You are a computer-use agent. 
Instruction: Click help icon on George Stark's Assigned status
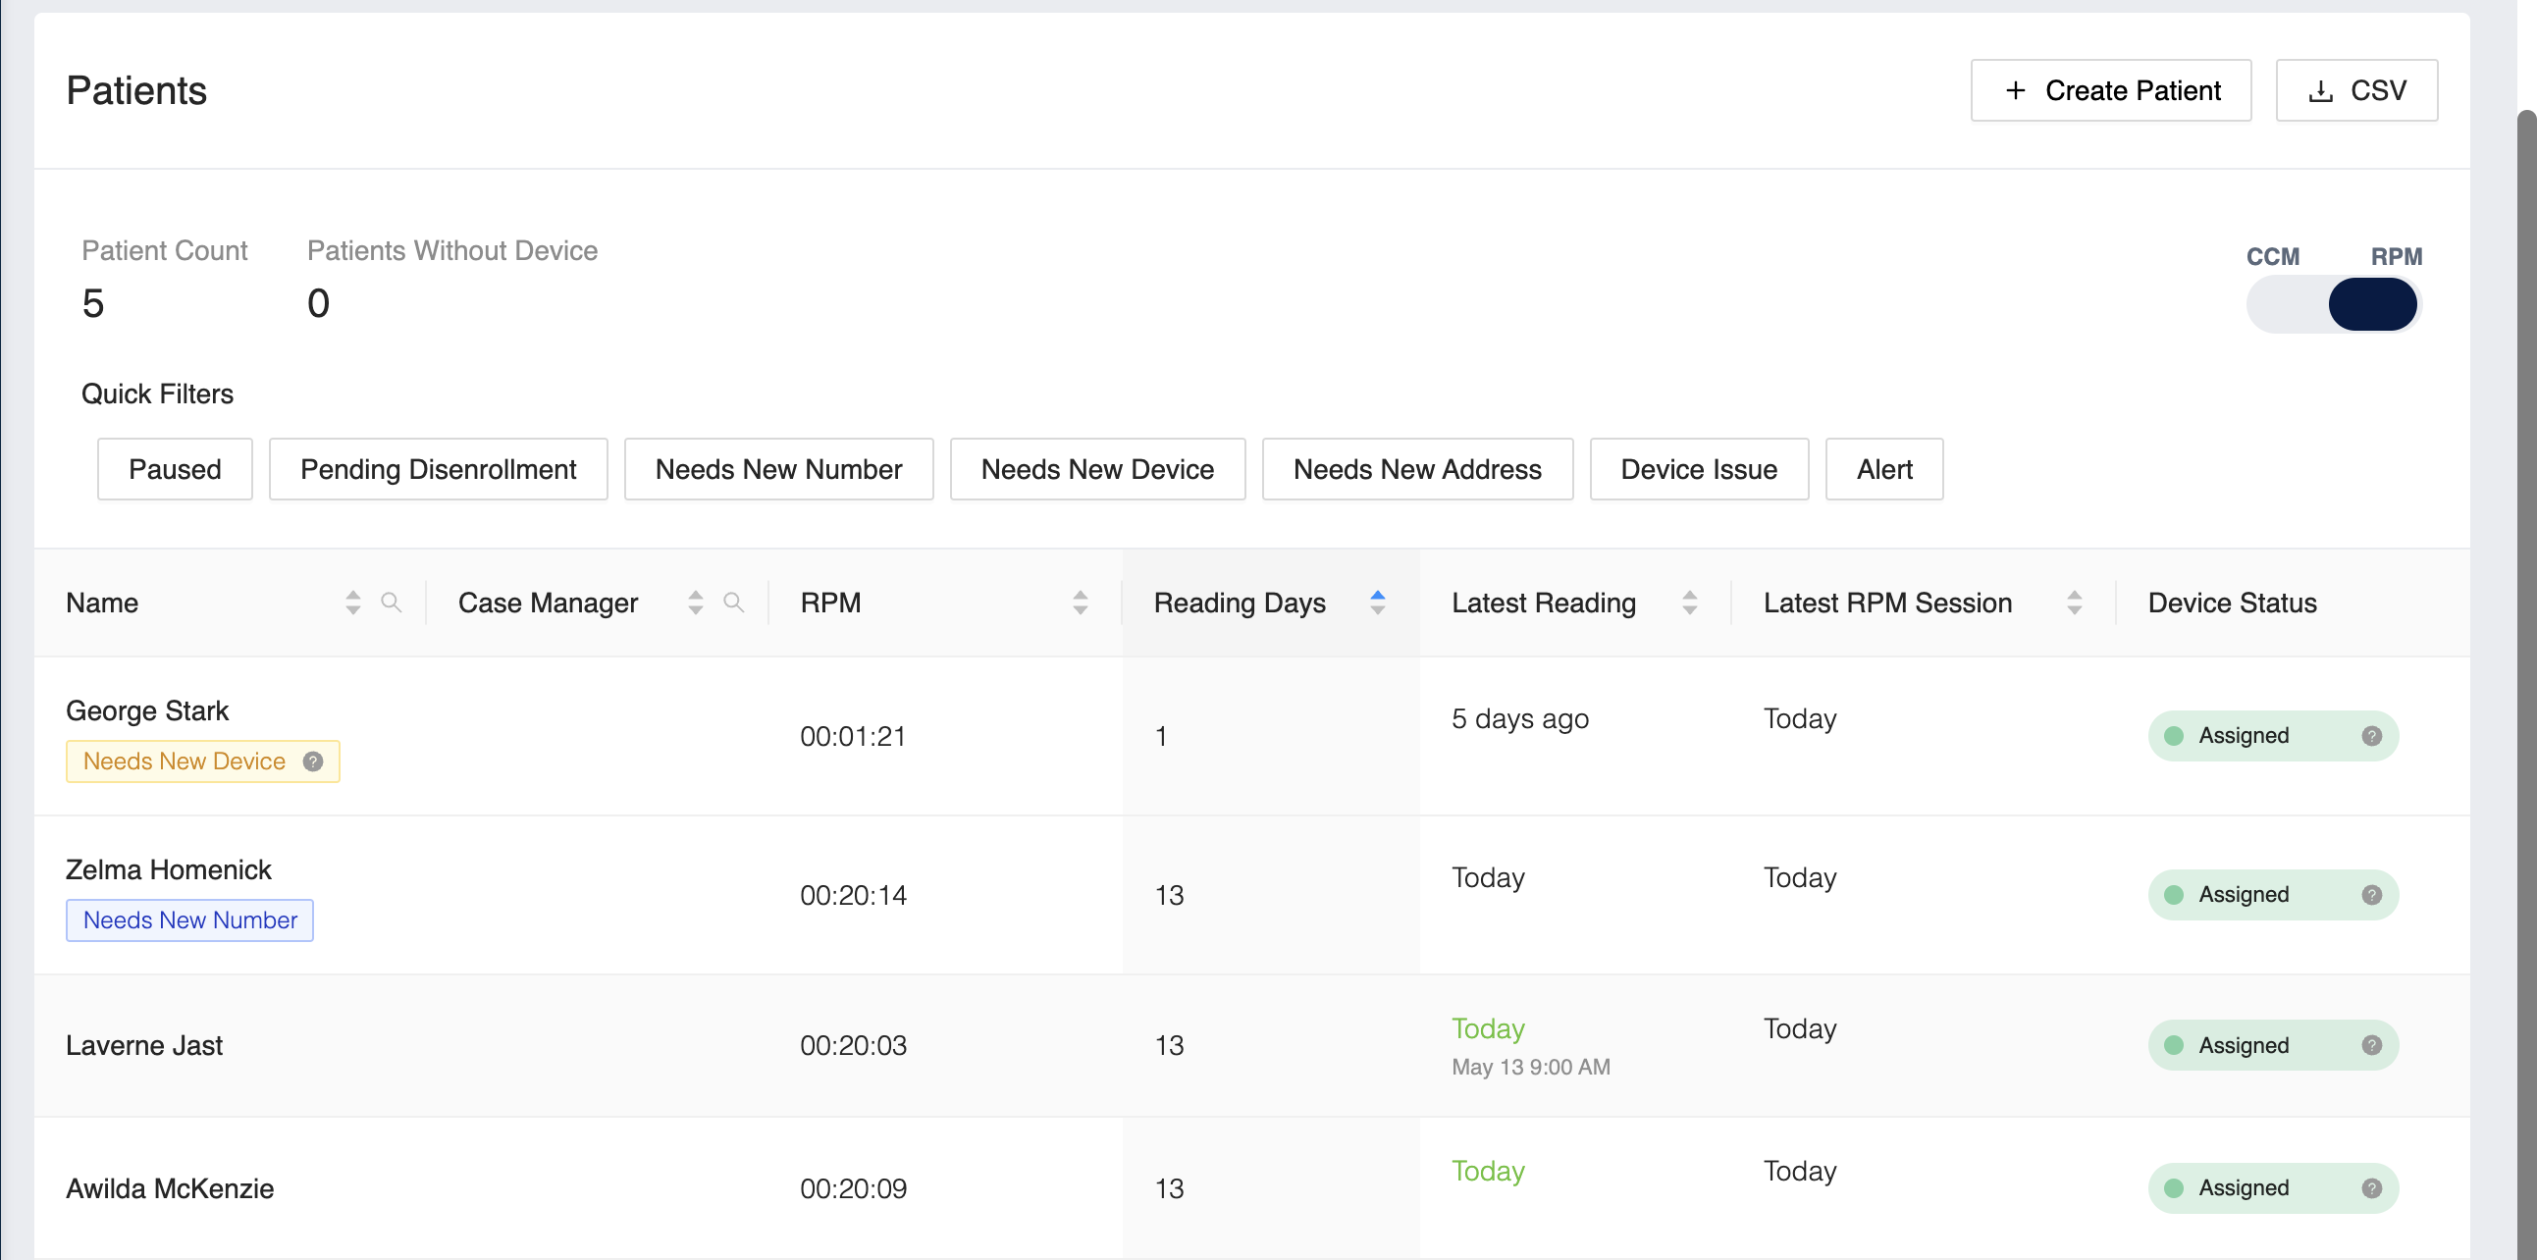pos(2371,735)
